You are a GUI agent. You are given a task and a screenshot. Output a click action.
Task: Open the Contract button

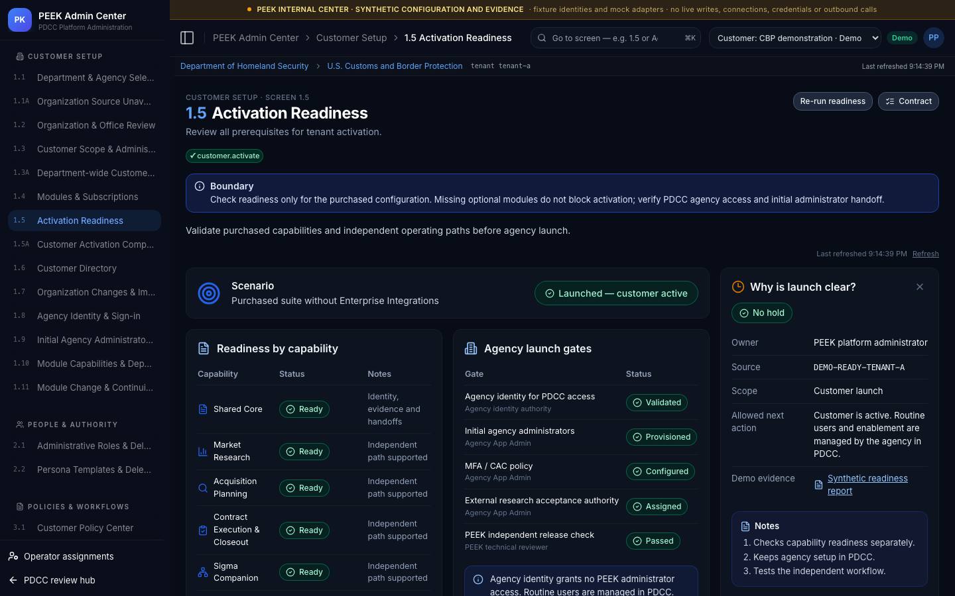(x=909, y=101)
